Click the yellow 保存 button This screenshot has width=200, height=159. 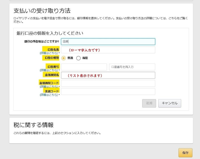click(185, 152)
